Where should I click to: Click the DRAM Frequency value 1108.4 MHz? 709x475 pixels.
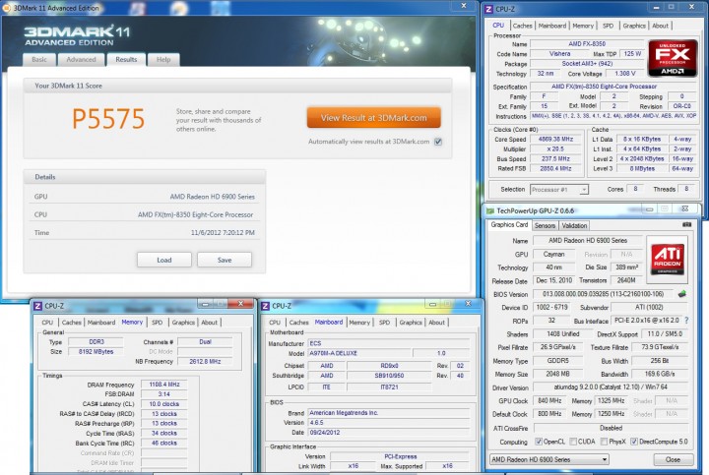coord(164,385)
